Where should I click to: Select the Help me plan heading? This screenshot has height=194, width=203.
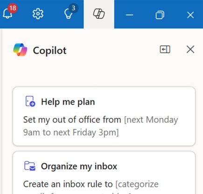[x=68, y=102]
